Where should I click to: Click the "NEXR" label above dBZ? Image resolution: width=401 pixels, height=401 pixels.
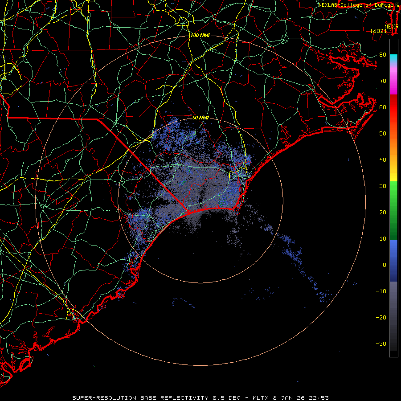tap(391, 27)
